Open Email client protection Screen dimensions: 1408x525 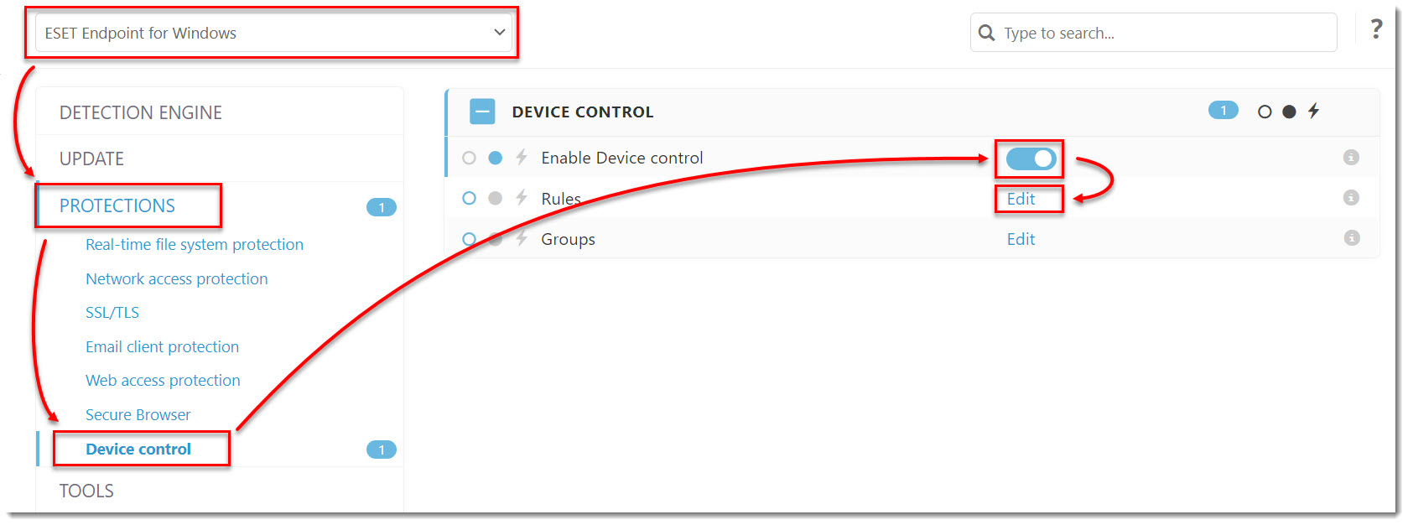tap(162, 346)
